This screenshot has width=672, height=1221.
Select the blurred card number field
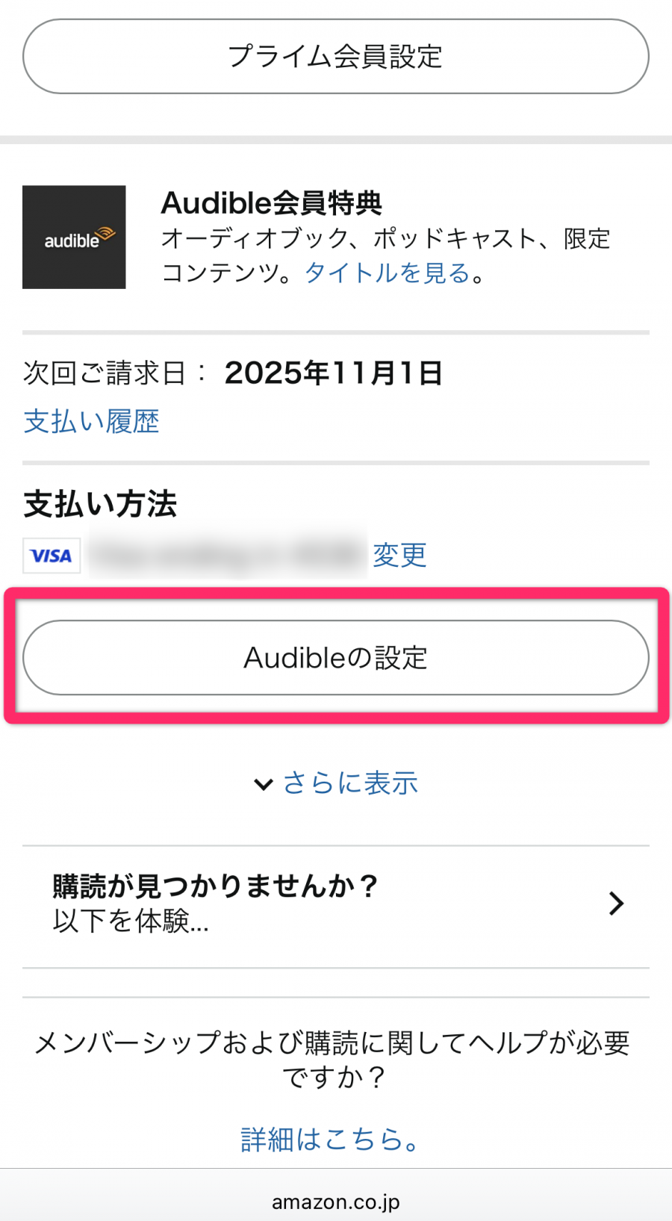click(227, 556)
